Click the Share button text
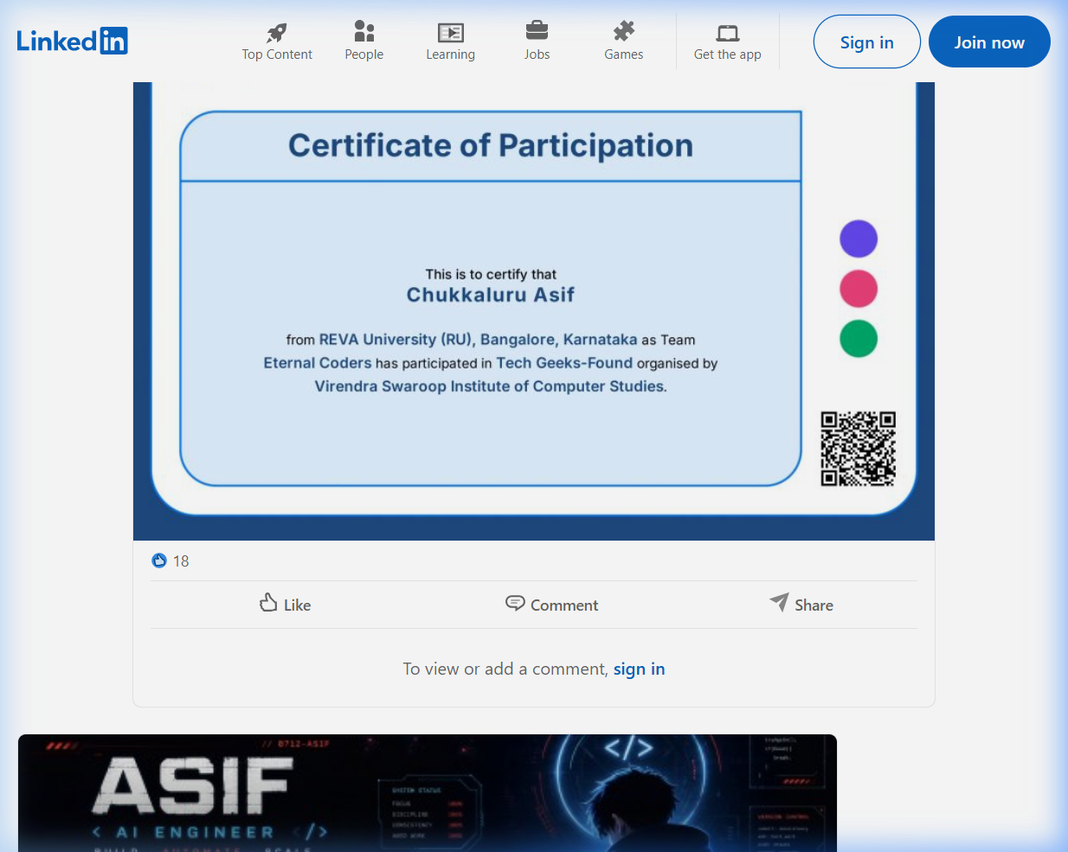1068x852 pixels. coord(814,605)
